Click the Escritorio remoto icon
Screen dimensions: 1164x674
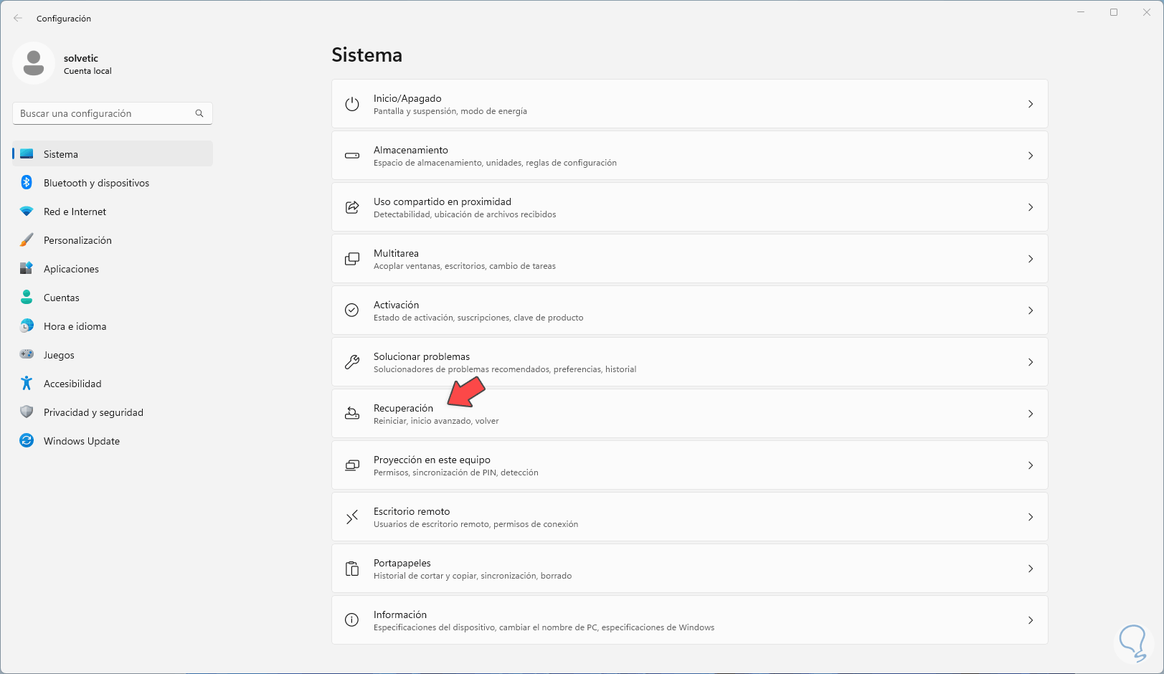[x=352, y=517]
